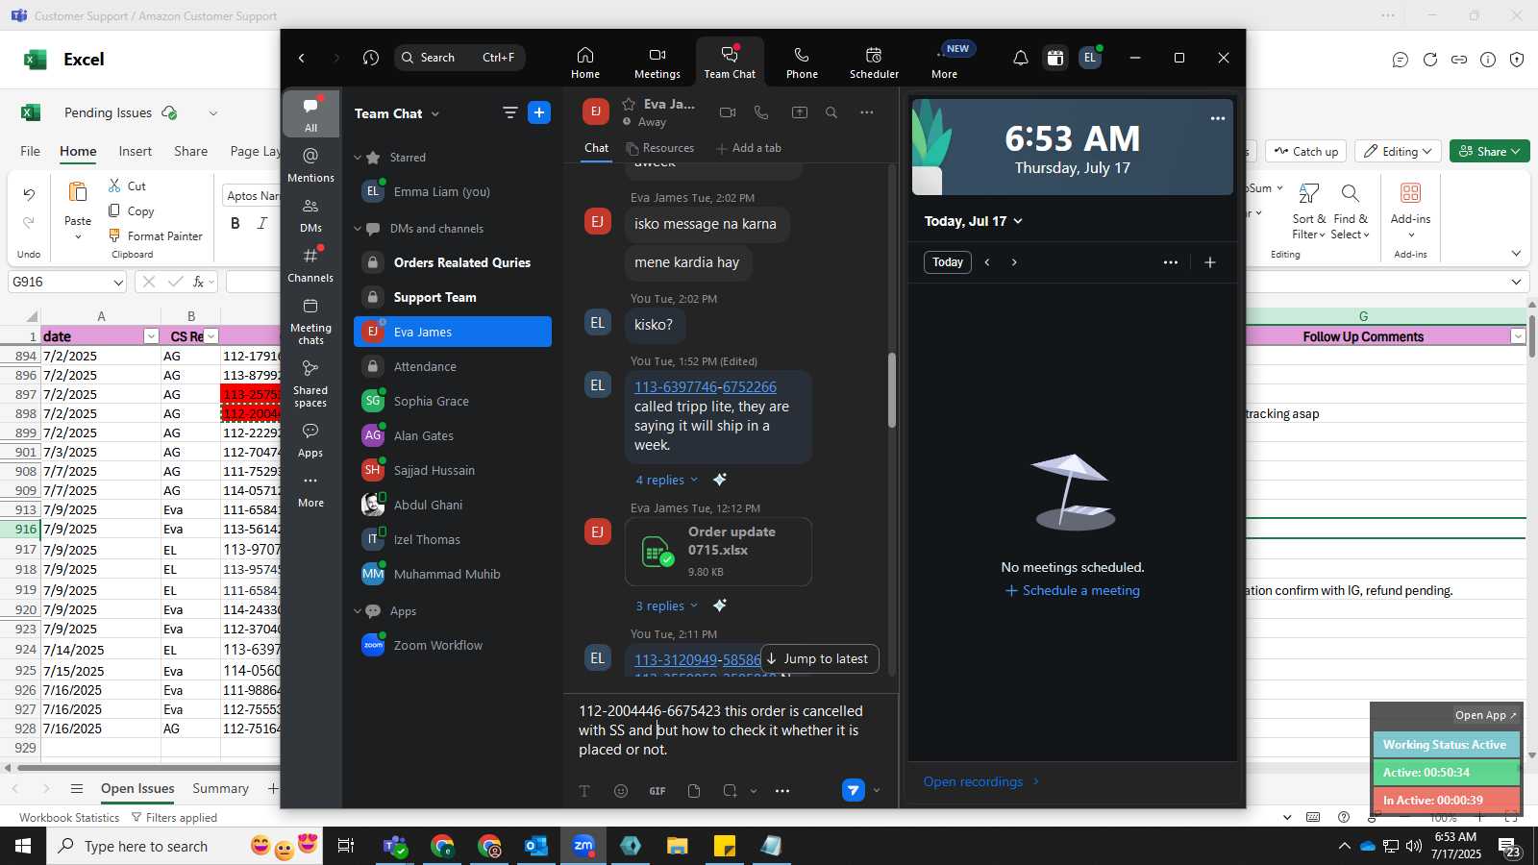This screenshot has height=865, width=1538.
Task: Open Resources tab in chat
Action: [659, 148]
